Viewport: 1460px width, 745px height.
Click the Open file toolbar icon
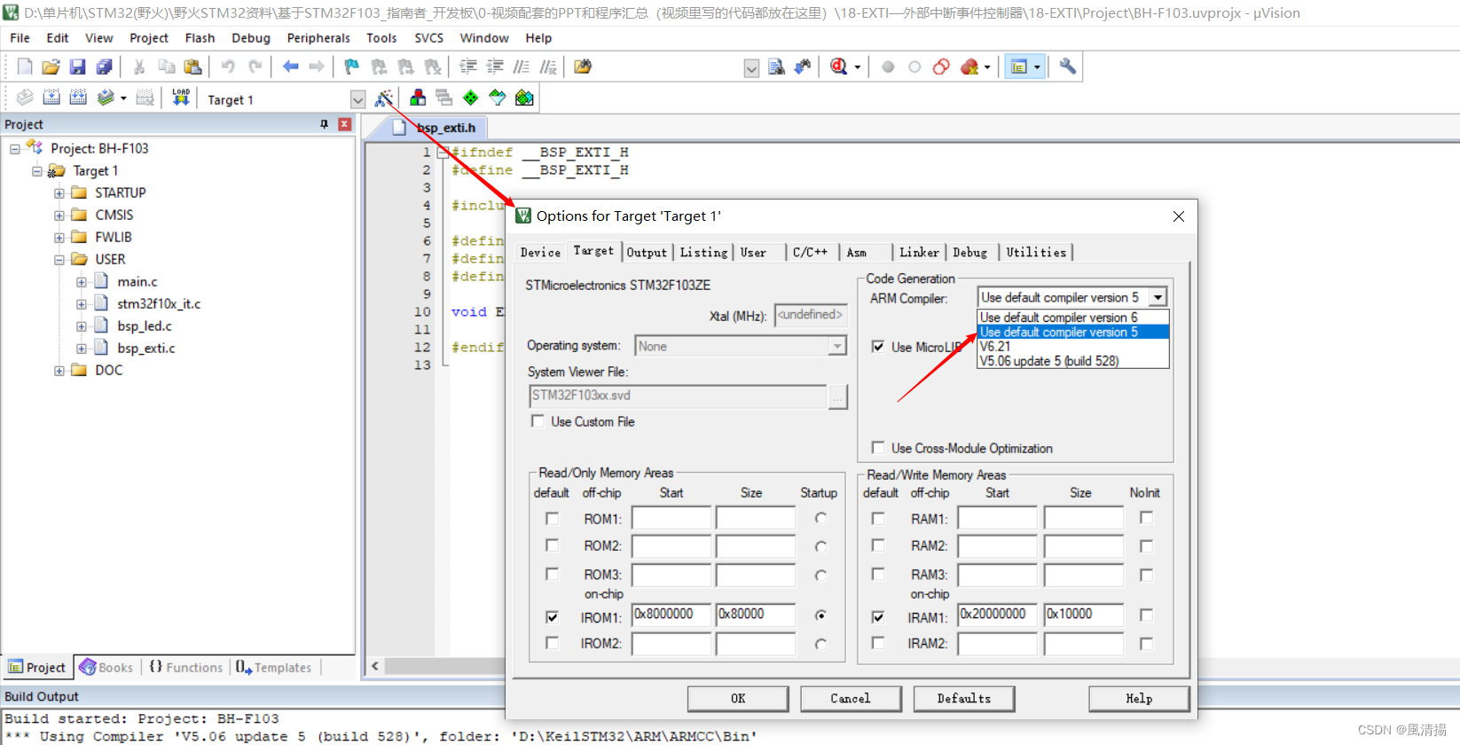point(51,67)
